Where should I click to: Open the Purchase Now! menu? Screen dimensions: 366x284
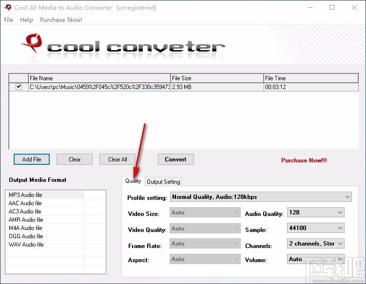coord(61,20)
